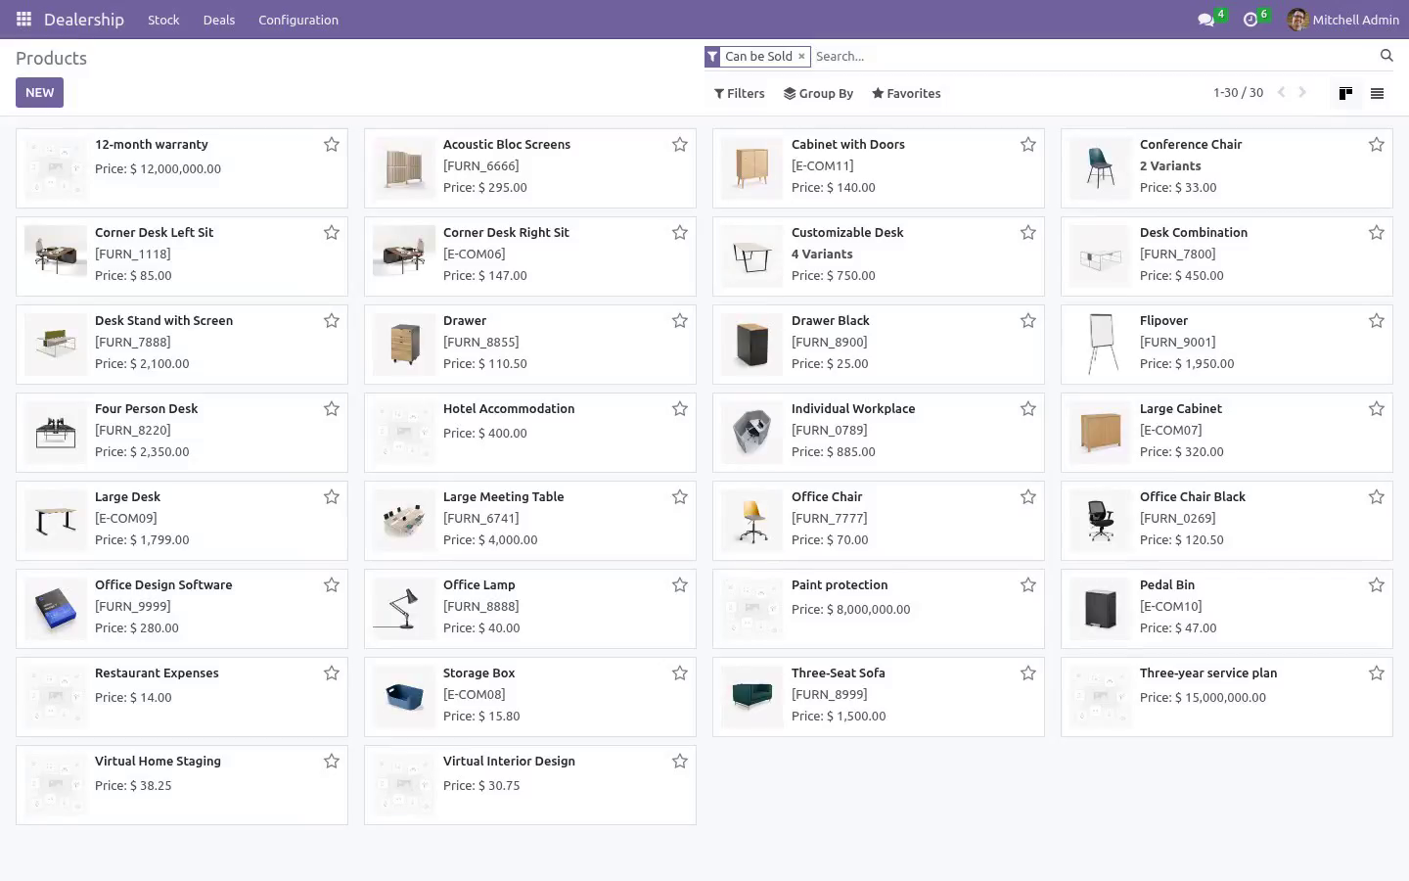Open the Stock menu
Image resolution: width=1409 pixels, height=881 pixels.
pyautogui.click(x=163, y=20)
